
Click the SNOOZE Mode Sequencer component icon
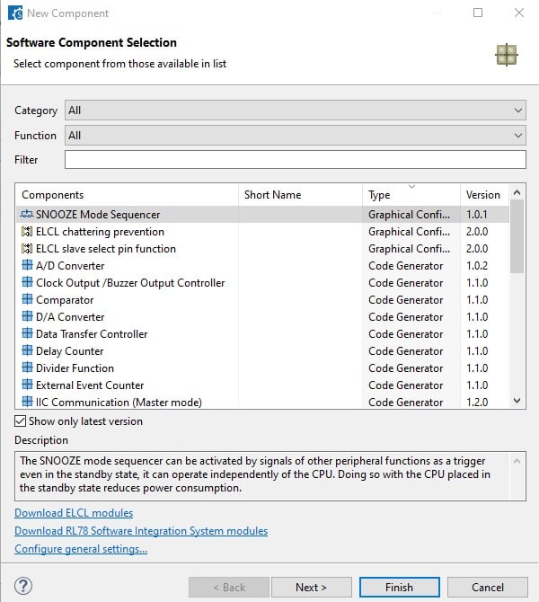(27, 215)
